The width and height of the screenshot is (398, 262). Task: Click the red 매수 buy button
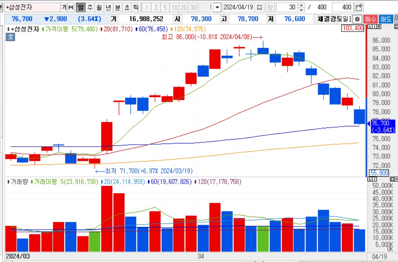(370, 19)
